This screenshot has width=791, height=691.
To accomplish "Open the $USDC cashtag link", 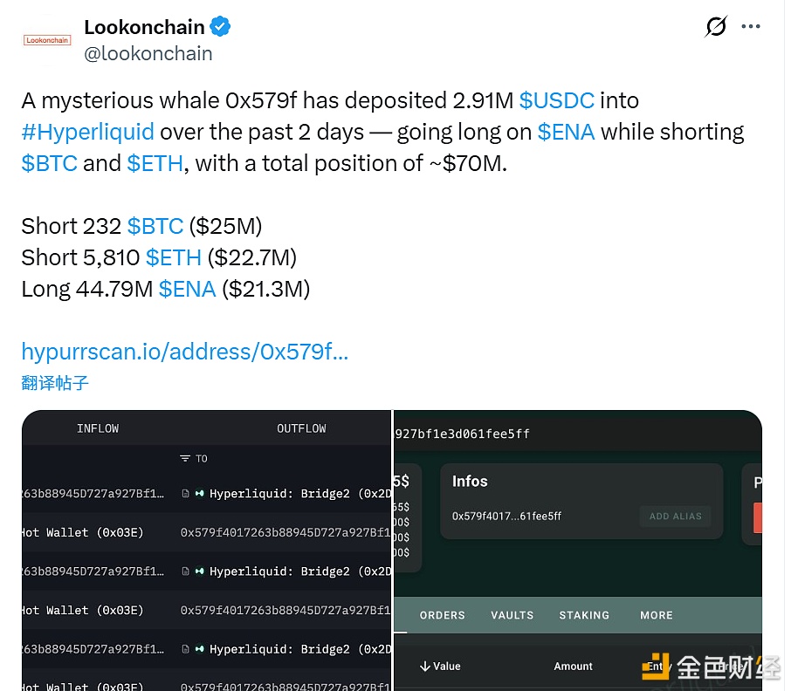I will [x=556, y=100].
